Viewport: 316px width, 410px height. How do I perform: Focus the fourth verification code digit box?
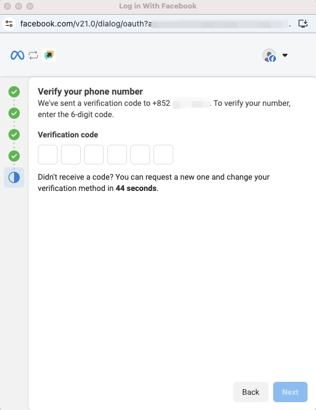(117, 154)
